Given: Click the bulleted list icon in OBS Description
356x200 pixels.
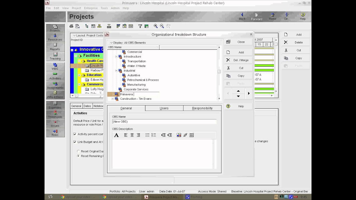Looking at the screenshot, I should click(147, 135).
